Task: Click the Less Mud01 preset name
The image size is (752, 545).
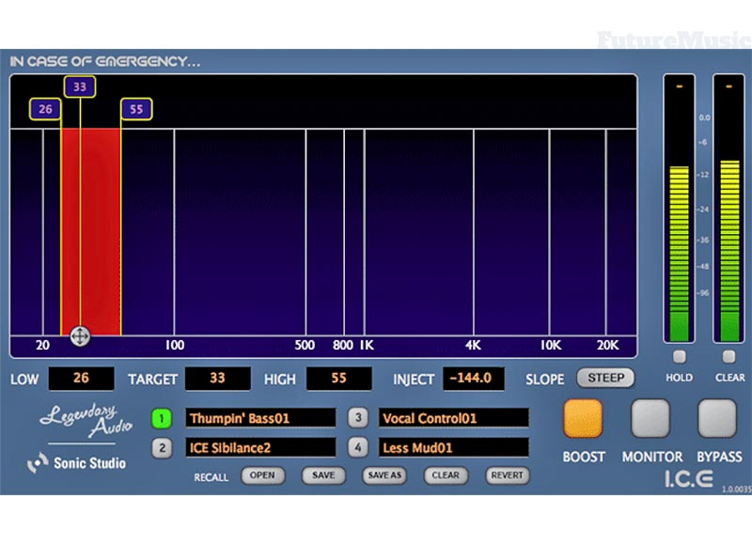Action: tap(454, 447)
